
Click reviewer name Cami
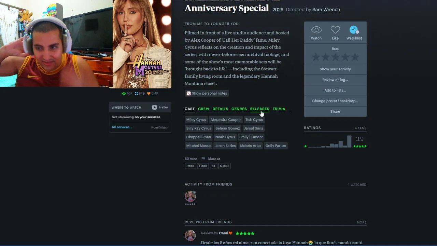pyautogui.click(x=223, y=233)
